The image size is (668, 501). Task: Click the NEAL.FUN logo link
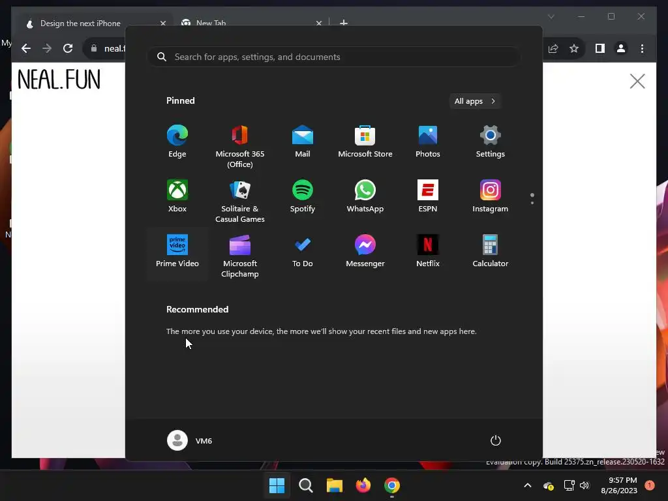pos(59,80)
